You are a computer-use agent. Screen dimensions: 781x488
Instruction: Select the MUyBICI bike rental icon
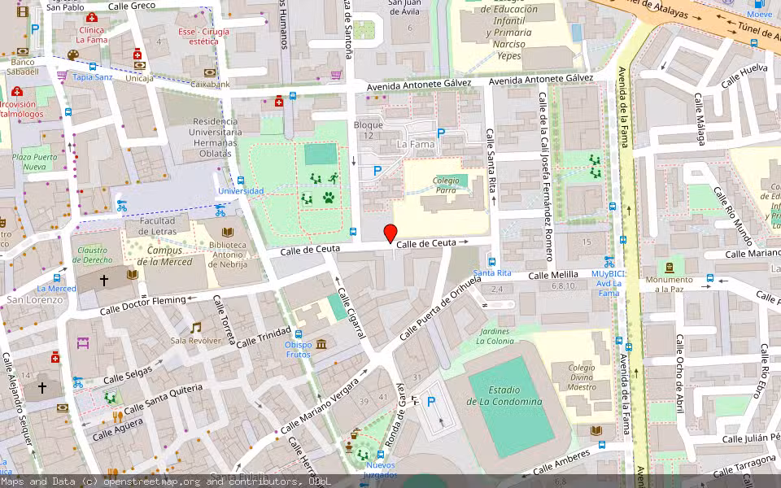coord(609,261)
